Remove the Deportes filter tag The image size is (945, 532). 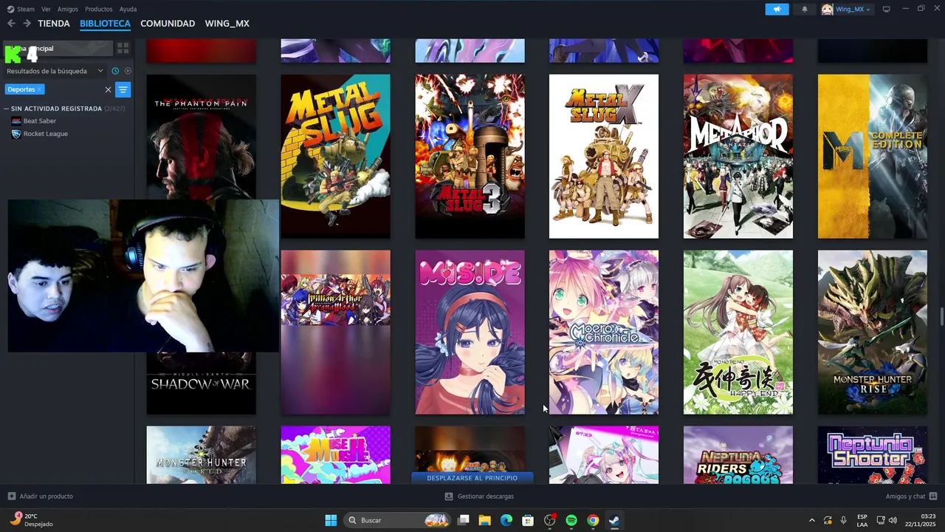point(40,89)
